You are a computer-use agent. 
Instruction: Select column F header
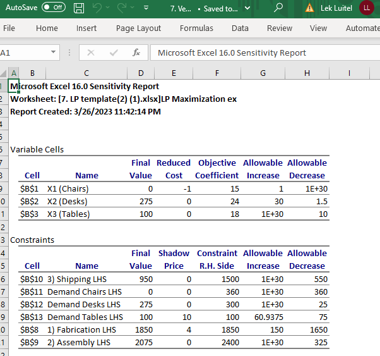coord(217,73)
